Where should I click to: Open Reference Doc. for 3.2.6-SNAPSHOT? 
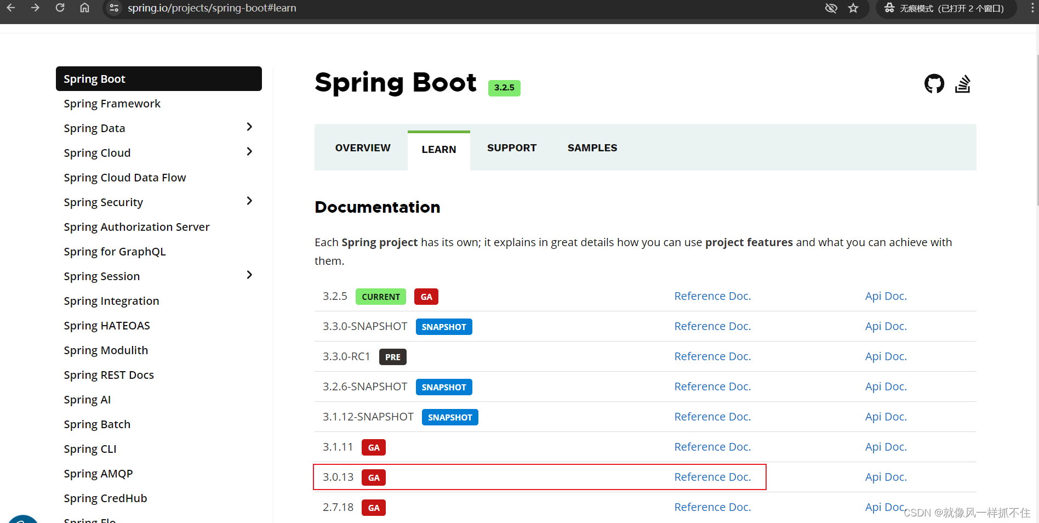712,386
